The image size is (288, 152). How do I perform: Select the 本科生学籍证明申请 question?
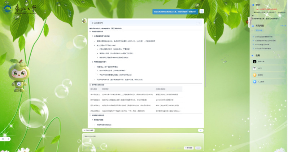pos(262,45)
